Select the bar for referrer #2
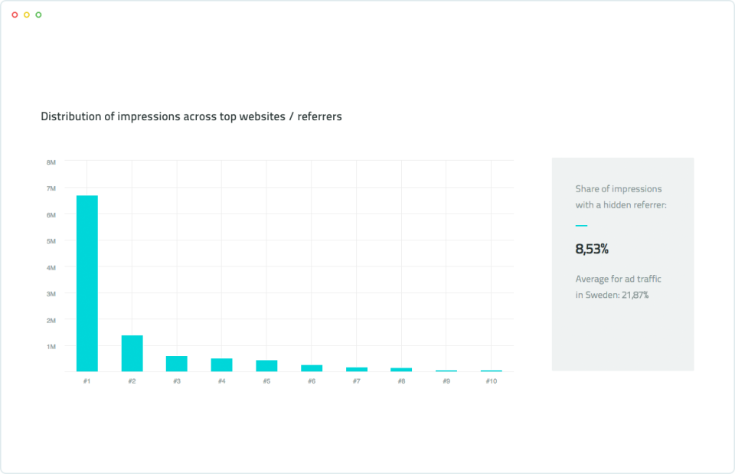Image resolution: width=735 pixels, height=474 pixels. click(132, 353)
